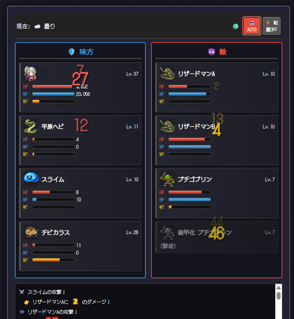The image size is (294, 319).
Task: Target the リザードマンB enemy portrait
Action: click(x=167, y=126)
